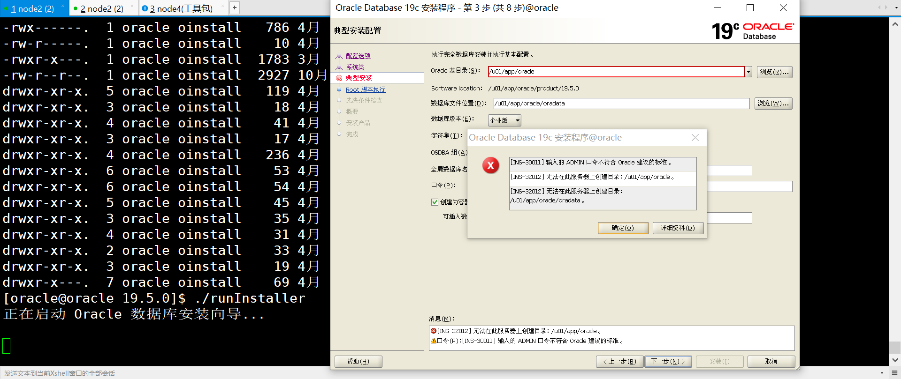The height and width of the screenshot is (379, 901).
Task: Minimize the Oracle installer window
Action: pos(718,8)
